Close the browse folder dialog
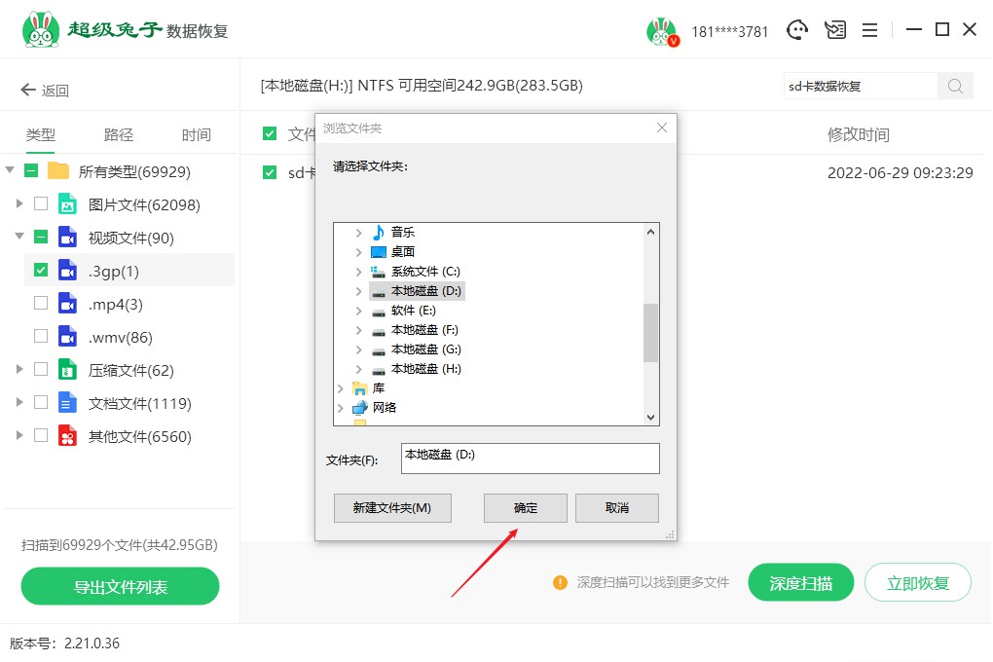Image resolution: width=993 pixels, height=662 pixels. click(662, 128)
